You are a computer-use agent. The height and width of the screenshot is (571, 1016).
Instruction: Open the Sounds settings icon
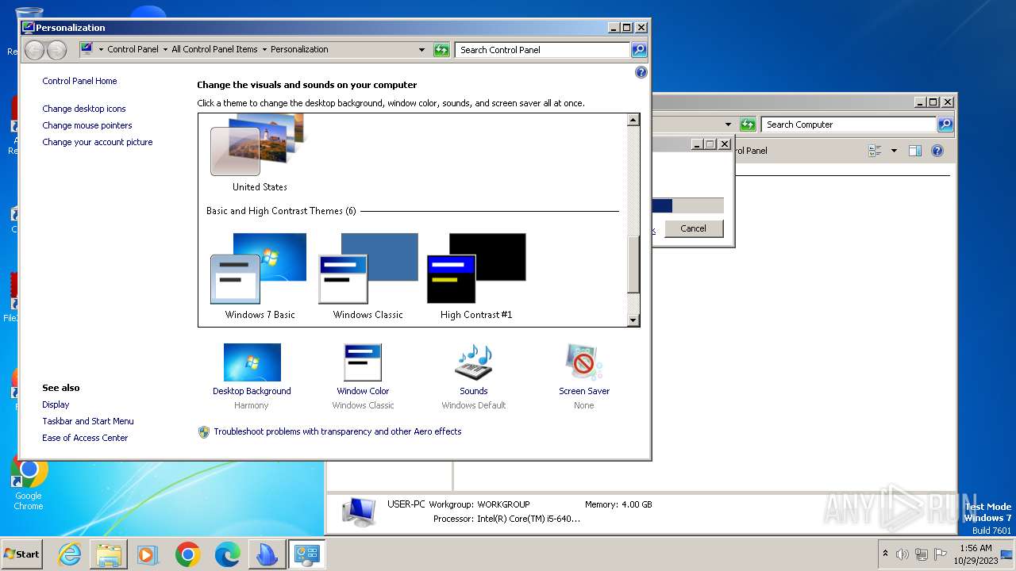point(474,362)
